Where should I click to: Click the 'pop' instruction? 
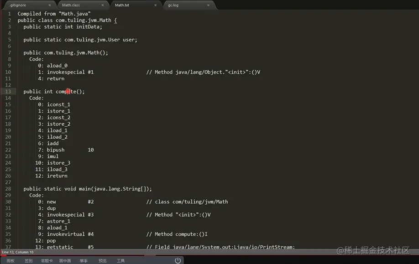pyautogui.click(x=51, y=241)
